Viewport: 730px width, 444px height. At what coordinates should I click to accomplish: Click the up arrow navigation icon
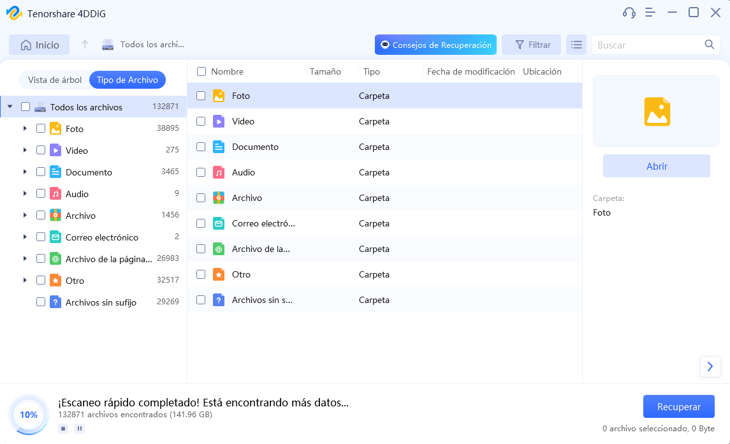85,44
